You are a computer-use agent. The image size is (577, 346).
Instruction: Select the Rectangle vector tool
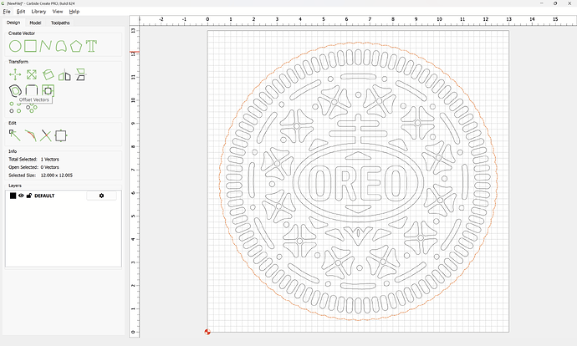click(x=29, y=45)
